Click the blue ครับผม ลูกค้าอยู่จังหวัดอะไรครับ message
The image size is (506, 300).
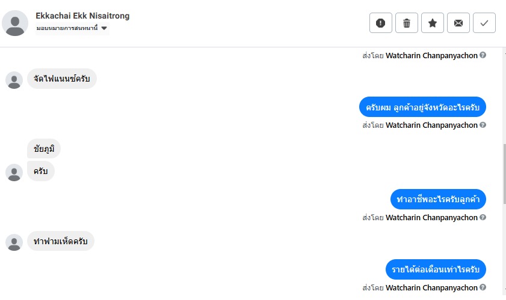(422, 107)
